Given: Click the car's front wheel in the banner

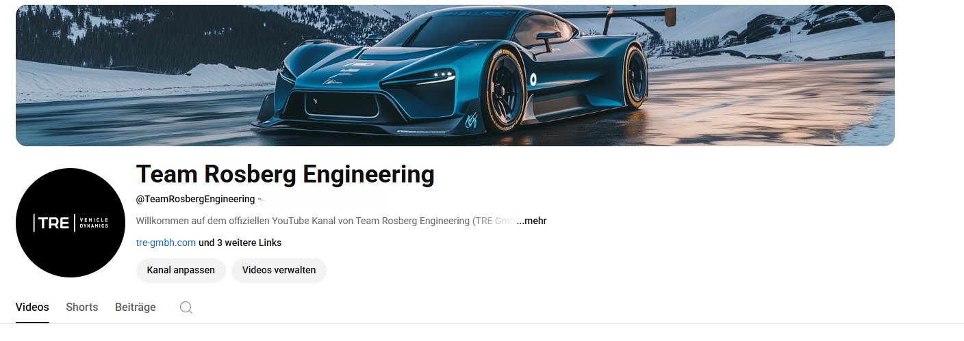Looking at the screenshot, I should tap(506, 94).
